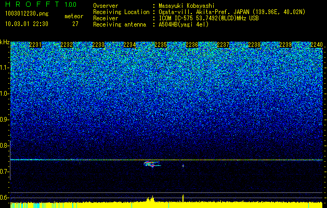This screenshot has height=208, width=327.
Task: Click the 2240 time marker
Action: [317, 45]
